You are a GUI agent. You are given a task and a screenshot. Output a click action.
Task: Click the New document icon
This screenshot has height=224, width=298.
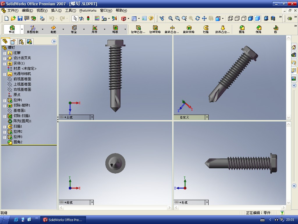pyautogui.click(x=6, y=18)
